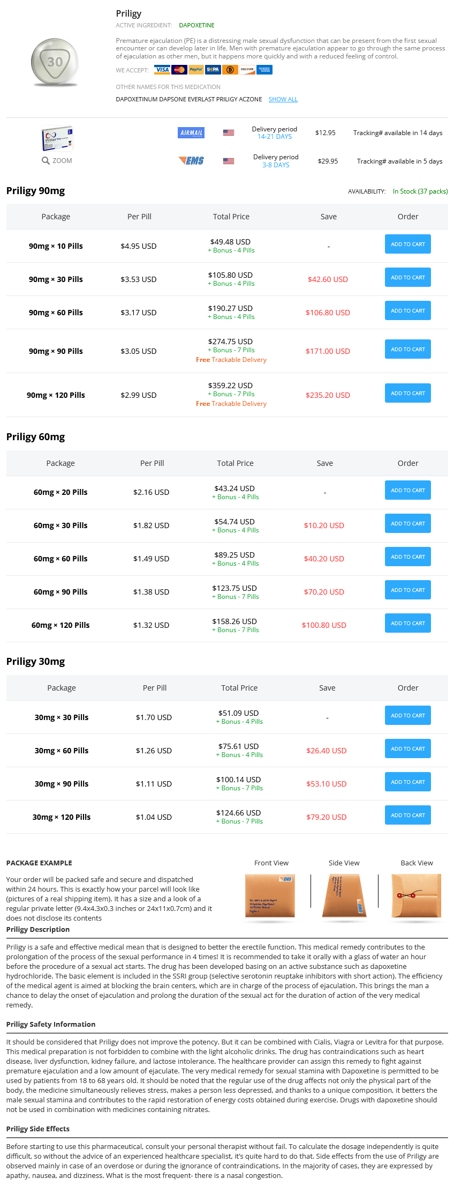The image size is (454, 1186).
Task: Click the Airmail shipping logo
Action: click(x=191, y=132)
